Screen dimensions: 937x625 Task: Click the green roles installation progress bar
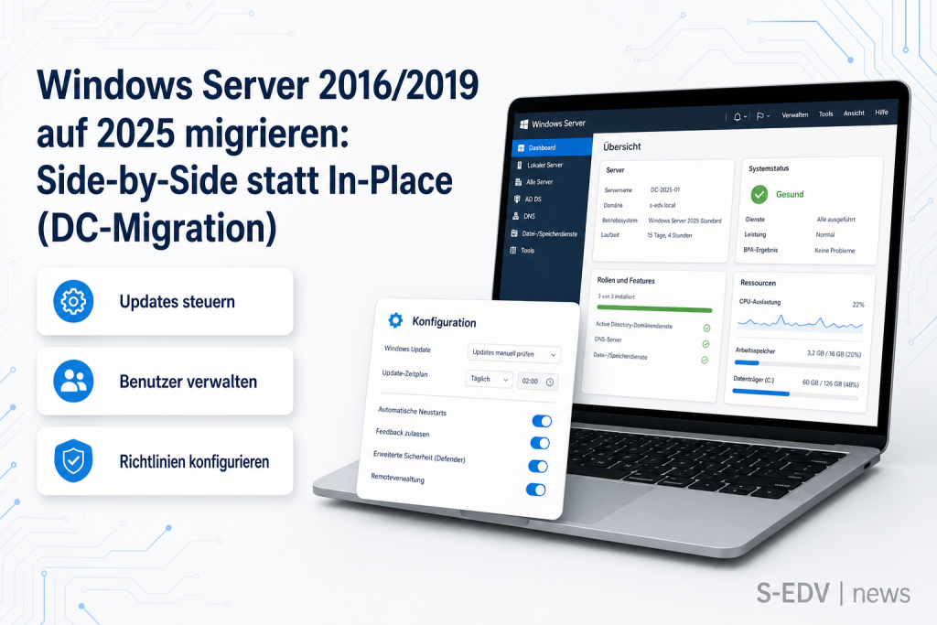coord(654,309)
